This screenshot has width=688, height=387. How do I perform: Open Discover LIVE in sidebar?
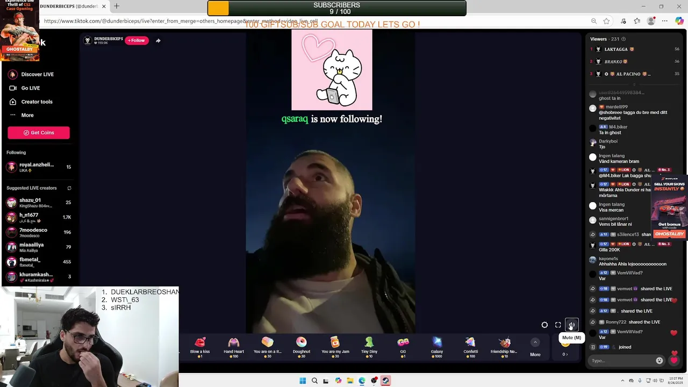click(38, 74)
